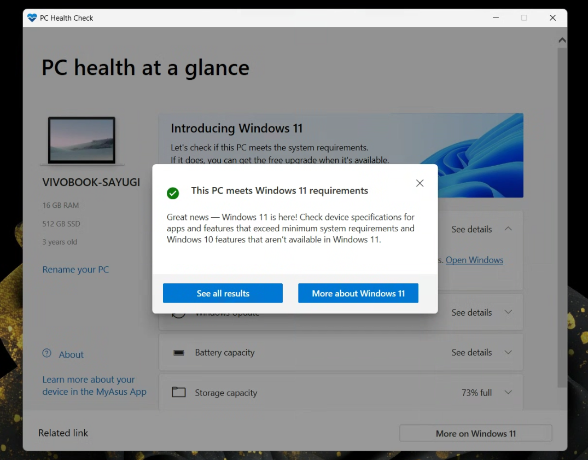Image resolution: width=588 pixels, height=460 pixels.
Task: Minimize the PC Health Check window
Action: (x=496, y=18)
